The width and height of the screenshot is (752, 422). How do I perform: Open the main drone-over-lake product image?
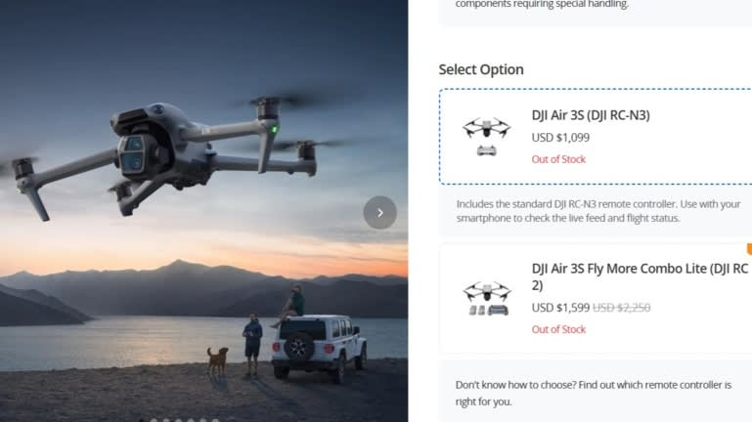tap(203, 211)
